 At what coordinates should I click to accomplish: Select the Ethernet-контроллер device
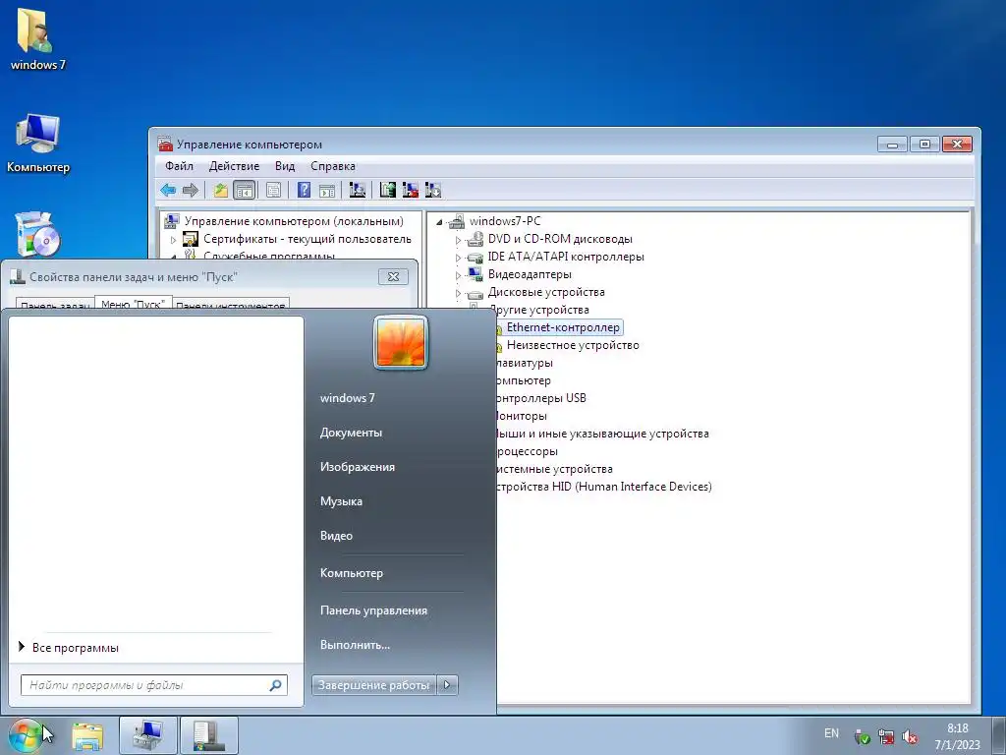pos(563,327)
